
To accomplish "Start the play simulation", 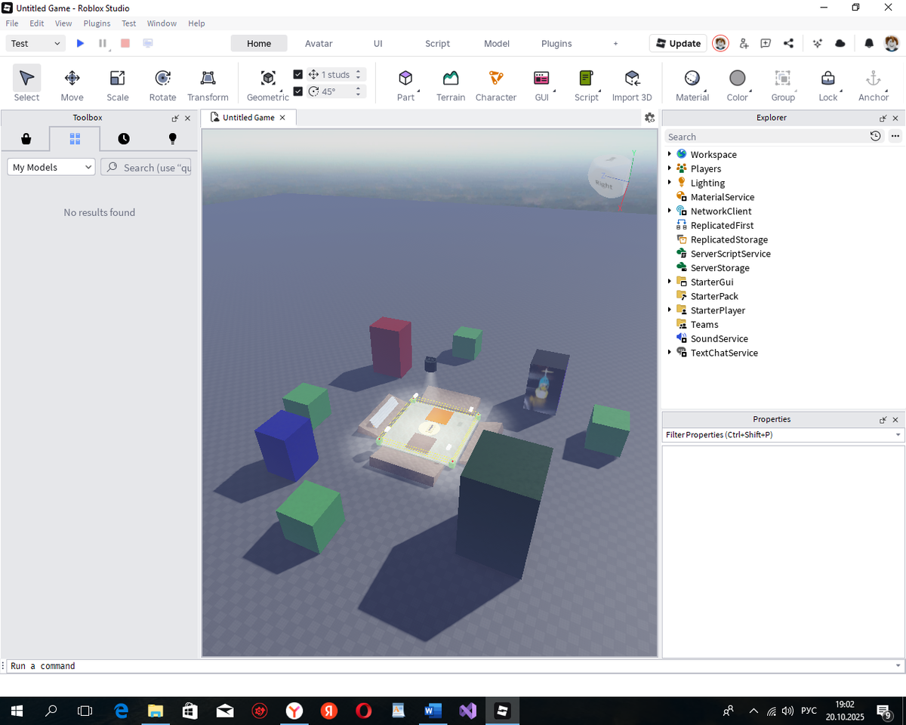I will pyautogui.click(x=80, y=43).
